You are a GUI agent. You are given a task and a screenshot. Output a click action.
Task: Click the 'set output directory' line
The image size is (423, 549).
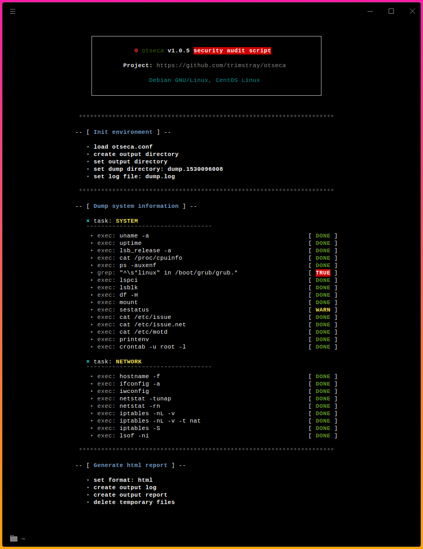tap(130, 161)
